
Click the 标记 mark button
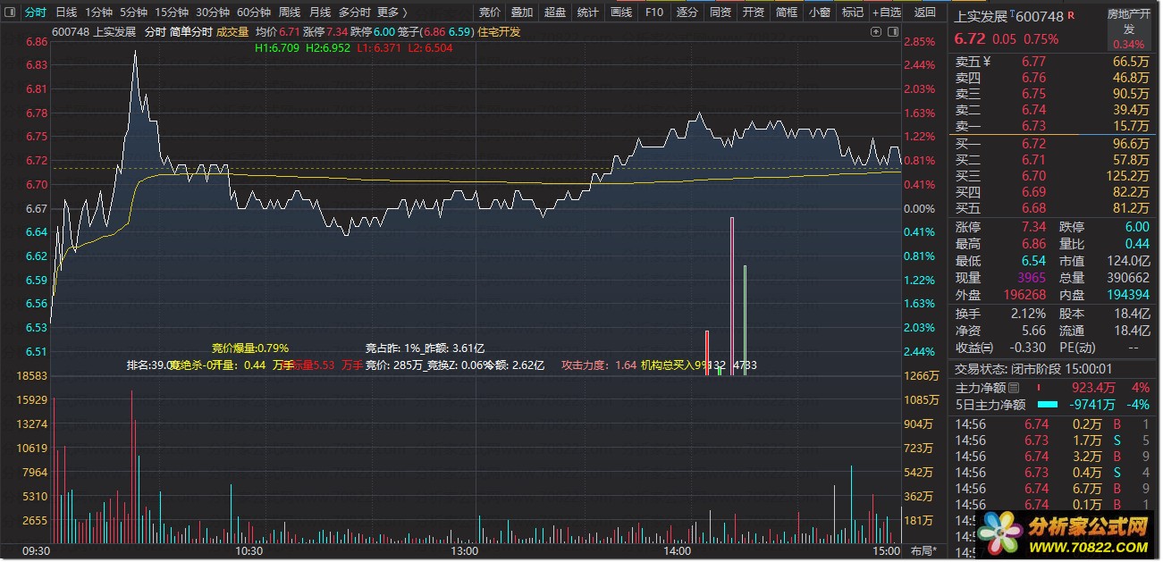coord(852,13)
